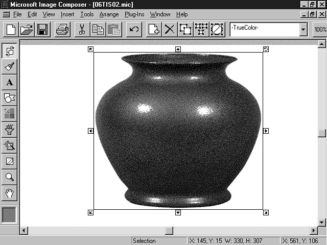Viewport: 327px width, 245px height.
Task: Select the Pan hand tool
Action: click(x=10, y=193)
